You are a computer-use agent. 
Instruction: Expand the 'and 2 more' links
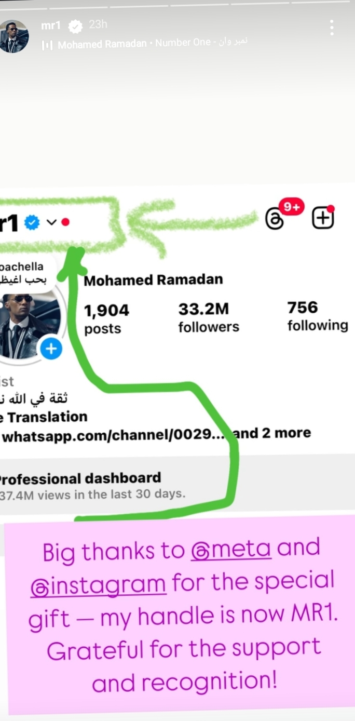(x=272, y=433)
